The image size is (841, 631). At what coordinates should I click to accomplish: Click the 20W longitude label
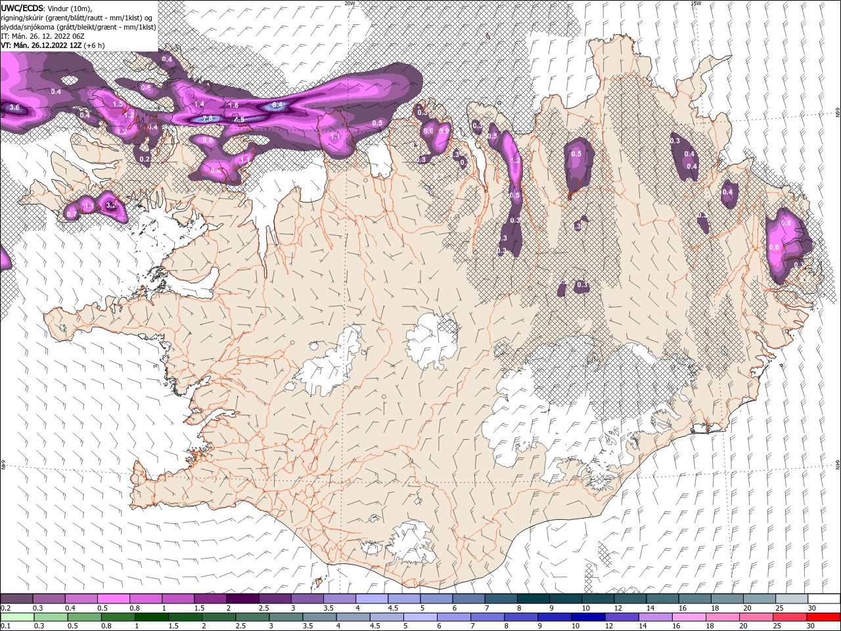350,3
